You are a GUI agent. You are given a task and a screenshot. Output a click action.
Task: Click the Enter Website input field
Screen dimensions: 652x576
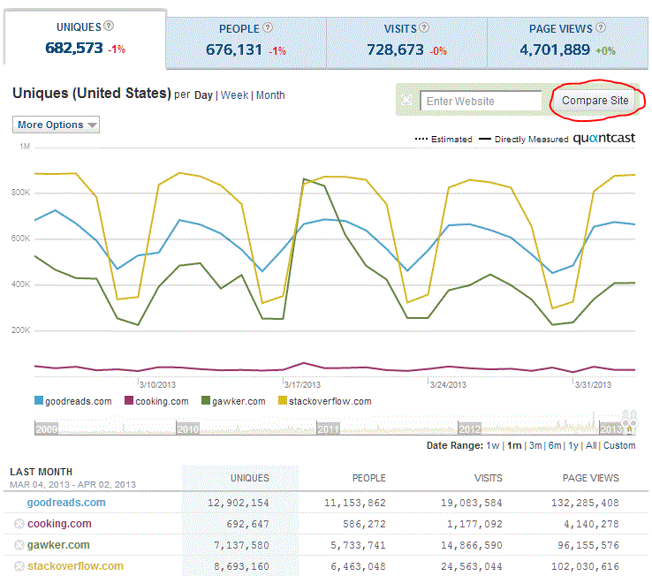480,101
